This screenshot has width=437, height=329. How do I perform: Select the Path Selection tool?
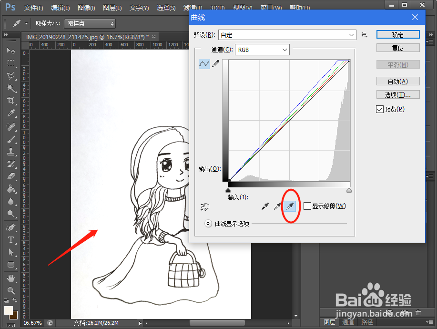point(11,252)
